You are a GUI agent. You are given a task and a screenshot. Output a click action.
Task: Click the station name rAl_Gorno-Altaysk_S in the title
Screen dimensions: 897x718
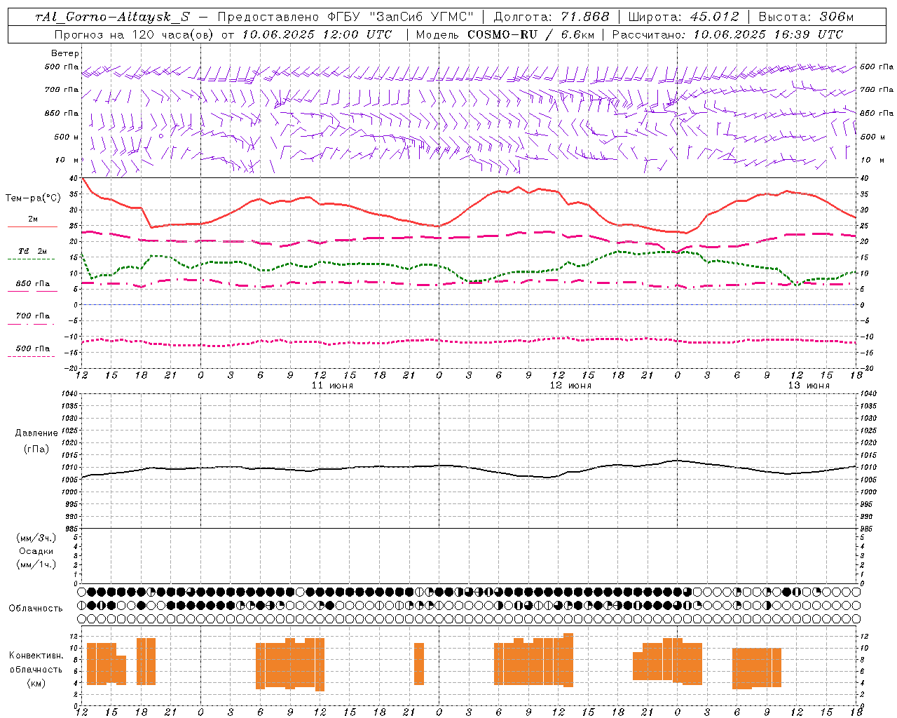pyautogui.click(x=112, y=17)
